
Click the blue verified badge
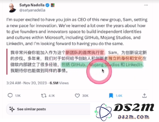tap(47, 5)
